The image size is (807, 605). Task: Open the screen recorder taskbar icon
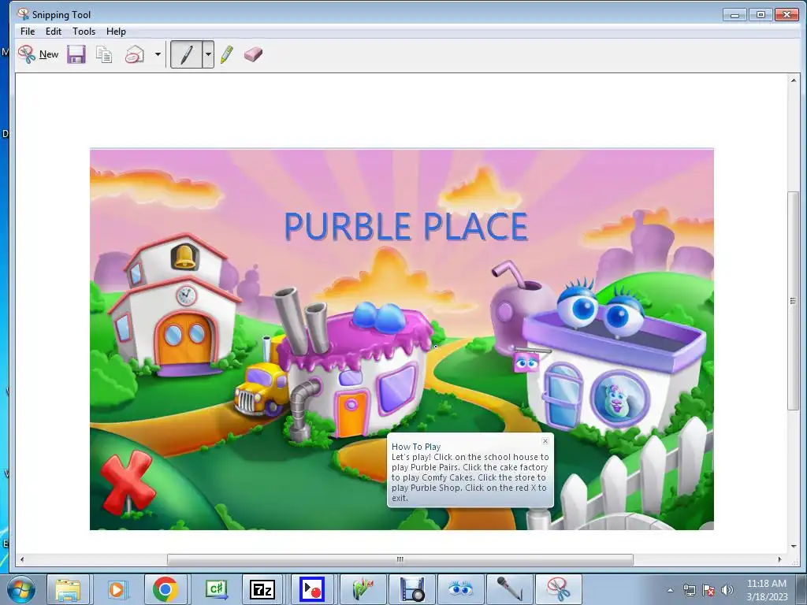click(312, 589)
